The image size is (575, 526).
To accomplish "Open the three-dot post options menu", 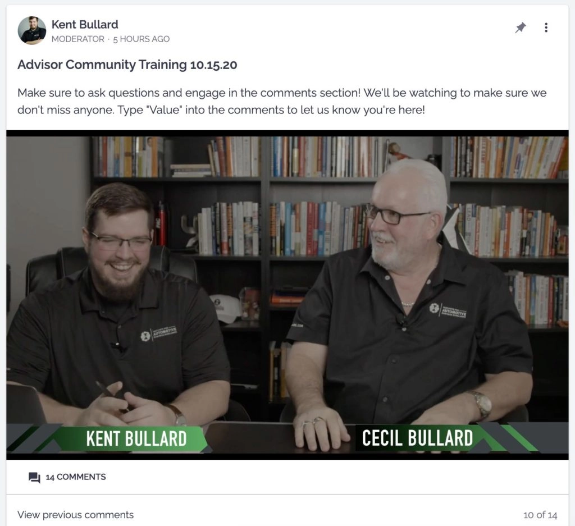I will [546, 28].
